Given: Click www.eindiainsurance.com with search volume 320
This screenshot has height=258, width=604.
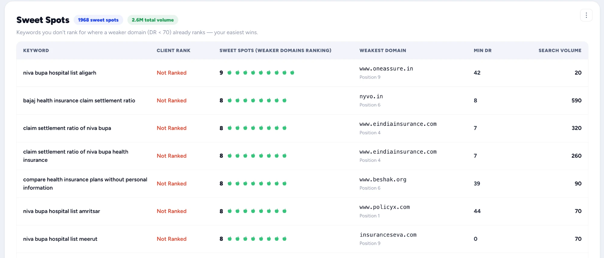Looking at the screenshot, I should tap(398, 124).
